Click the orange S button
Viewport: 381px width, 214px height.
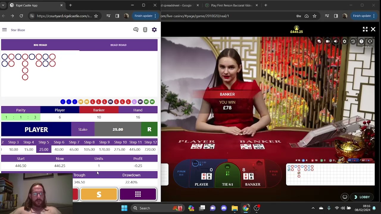pos(99,195)
